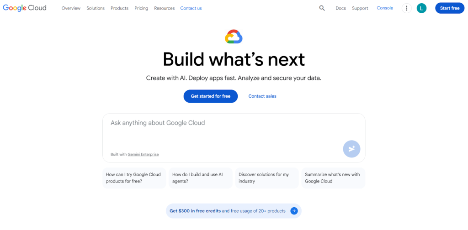
Task: Click the Google Cloud logo in header
Action: tap(25, 8)
